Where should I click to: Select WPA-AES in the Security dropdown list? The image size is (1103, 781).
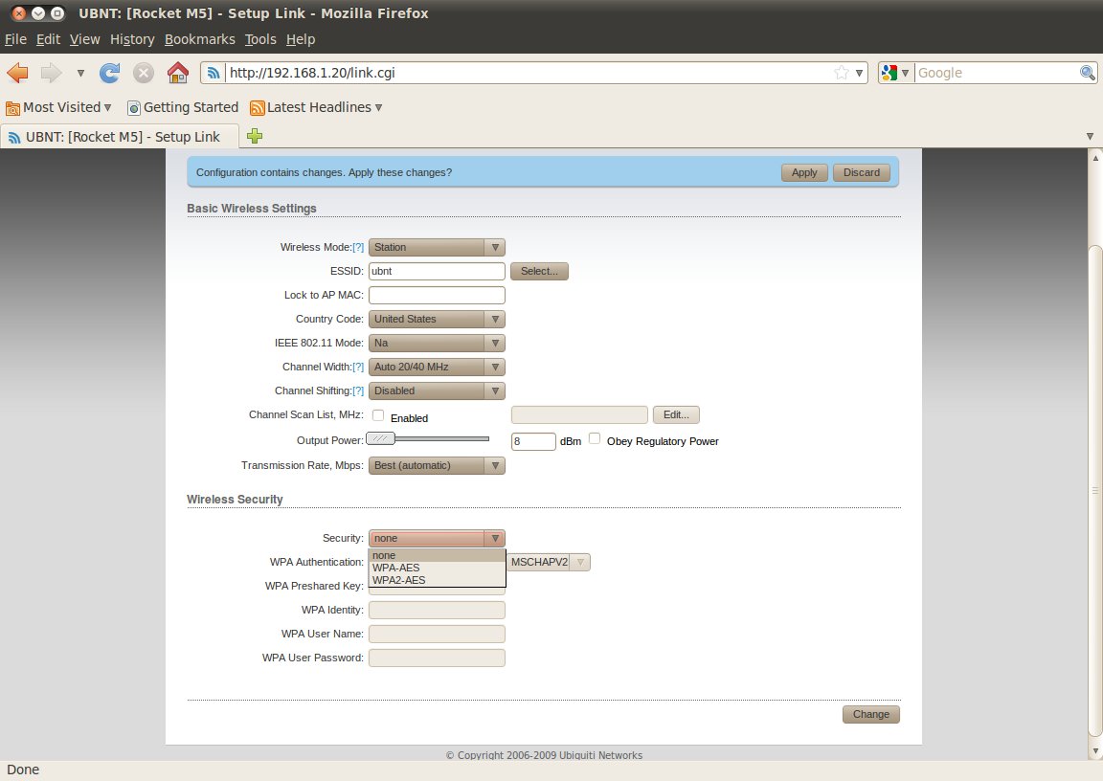pos(396,568)
